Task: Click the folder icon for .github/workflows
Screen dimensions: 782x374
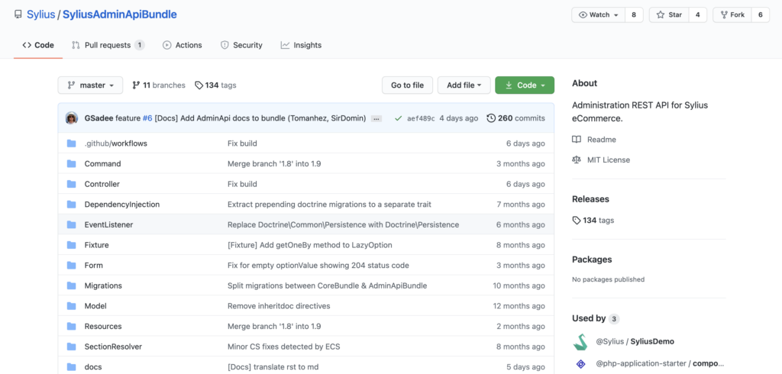Action: click(x=71, y=143)
